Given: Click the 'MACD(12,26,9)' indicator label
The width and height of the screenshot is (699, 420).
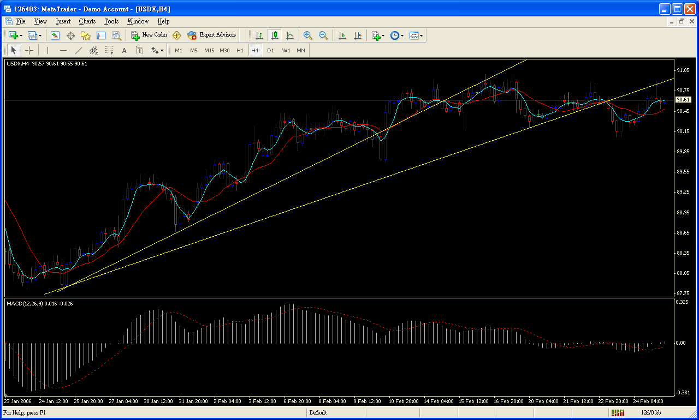Looking at the screenshot, I should (x=40, y=303).
